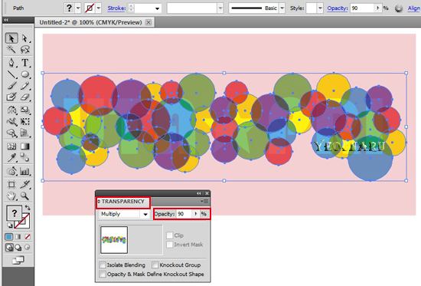Select the Shape Builder tool
The image size is (421, 286).
(x=11, y=133)
